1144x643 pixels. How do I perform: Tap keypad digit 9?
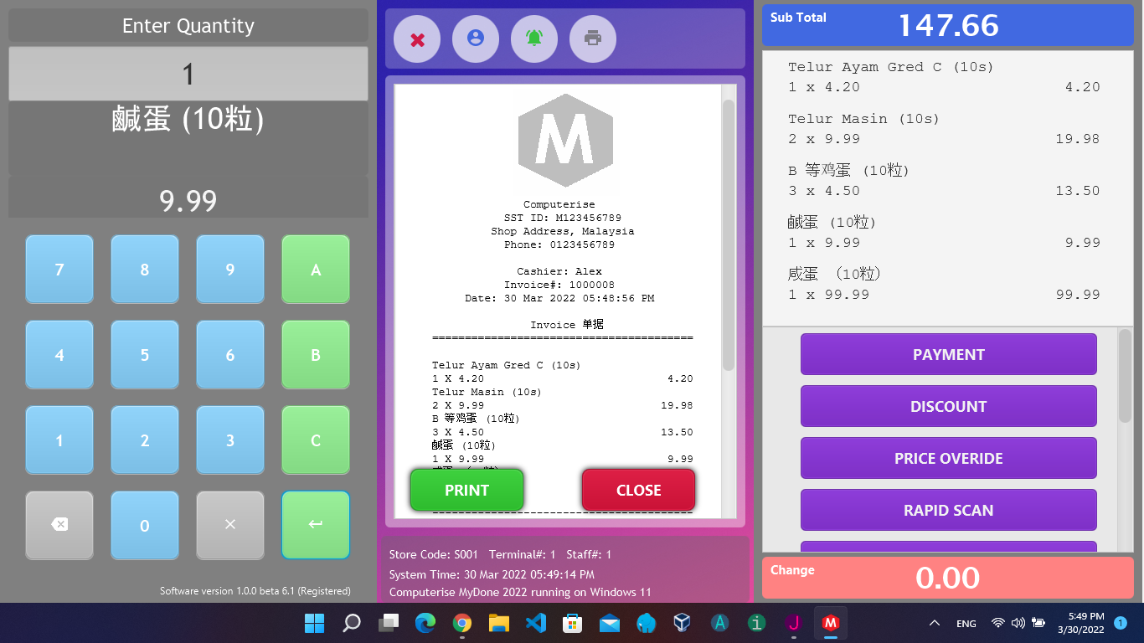pos(230,270)
